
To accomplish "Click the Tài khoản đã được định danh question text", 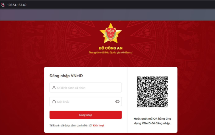I will (x=71, y=125).
